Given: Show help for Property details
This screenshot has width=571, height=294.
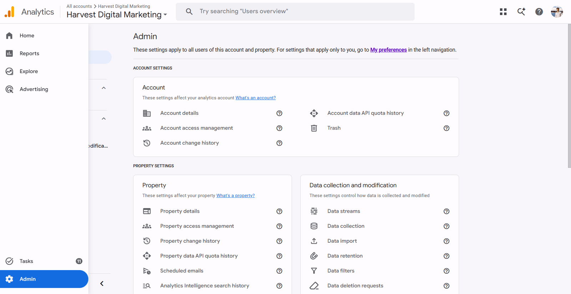Looking at the screenshot, I should coord(279,211).
